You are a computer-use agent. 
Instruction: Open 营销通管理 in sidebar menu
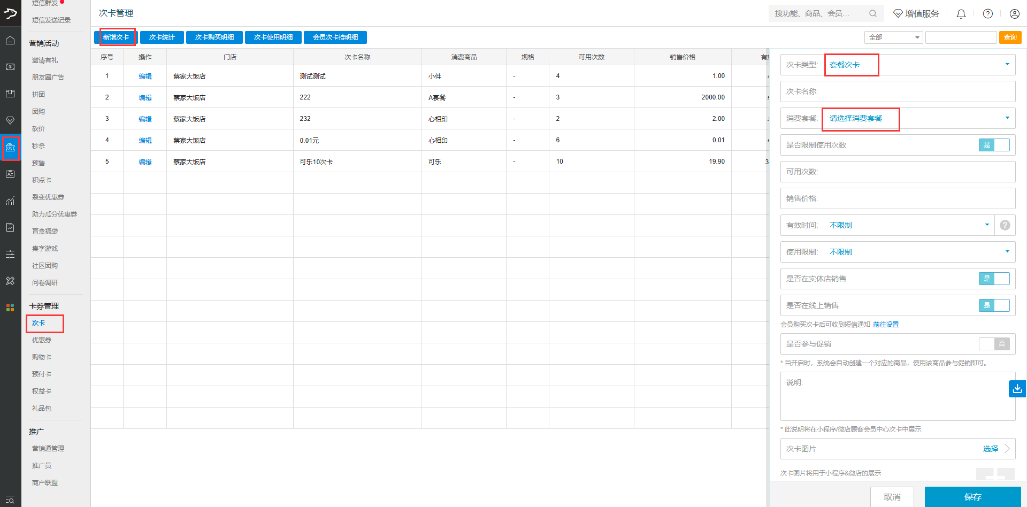click(48, 449)
